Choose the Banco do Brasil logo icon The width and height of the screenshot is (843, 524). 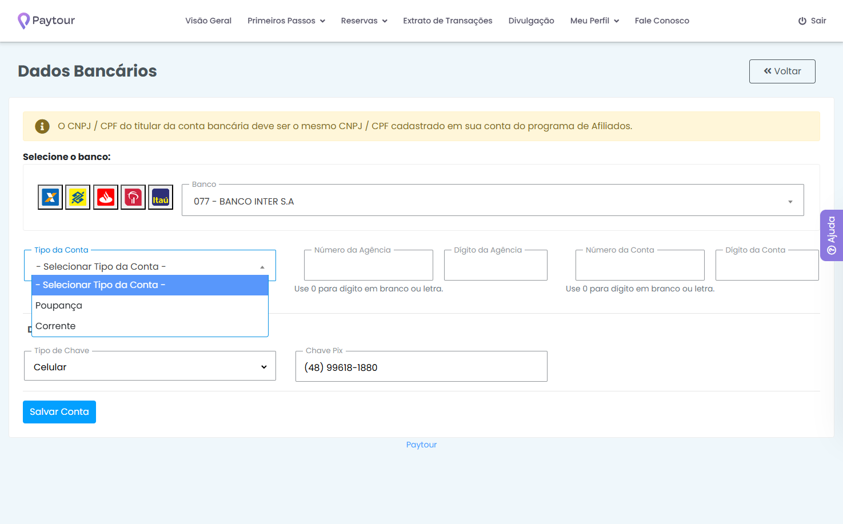point(78,197)
